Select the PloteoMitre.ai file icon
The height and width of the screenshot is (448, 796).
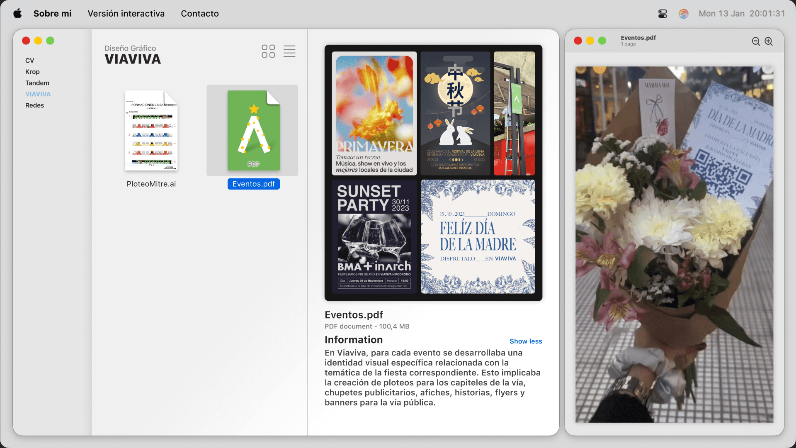coord(151,130)
